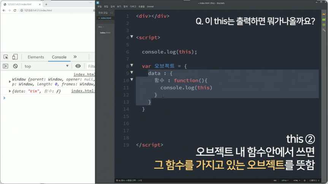
Task: Click '</script>' tag on line 19
Action: (x=149, y=145)
